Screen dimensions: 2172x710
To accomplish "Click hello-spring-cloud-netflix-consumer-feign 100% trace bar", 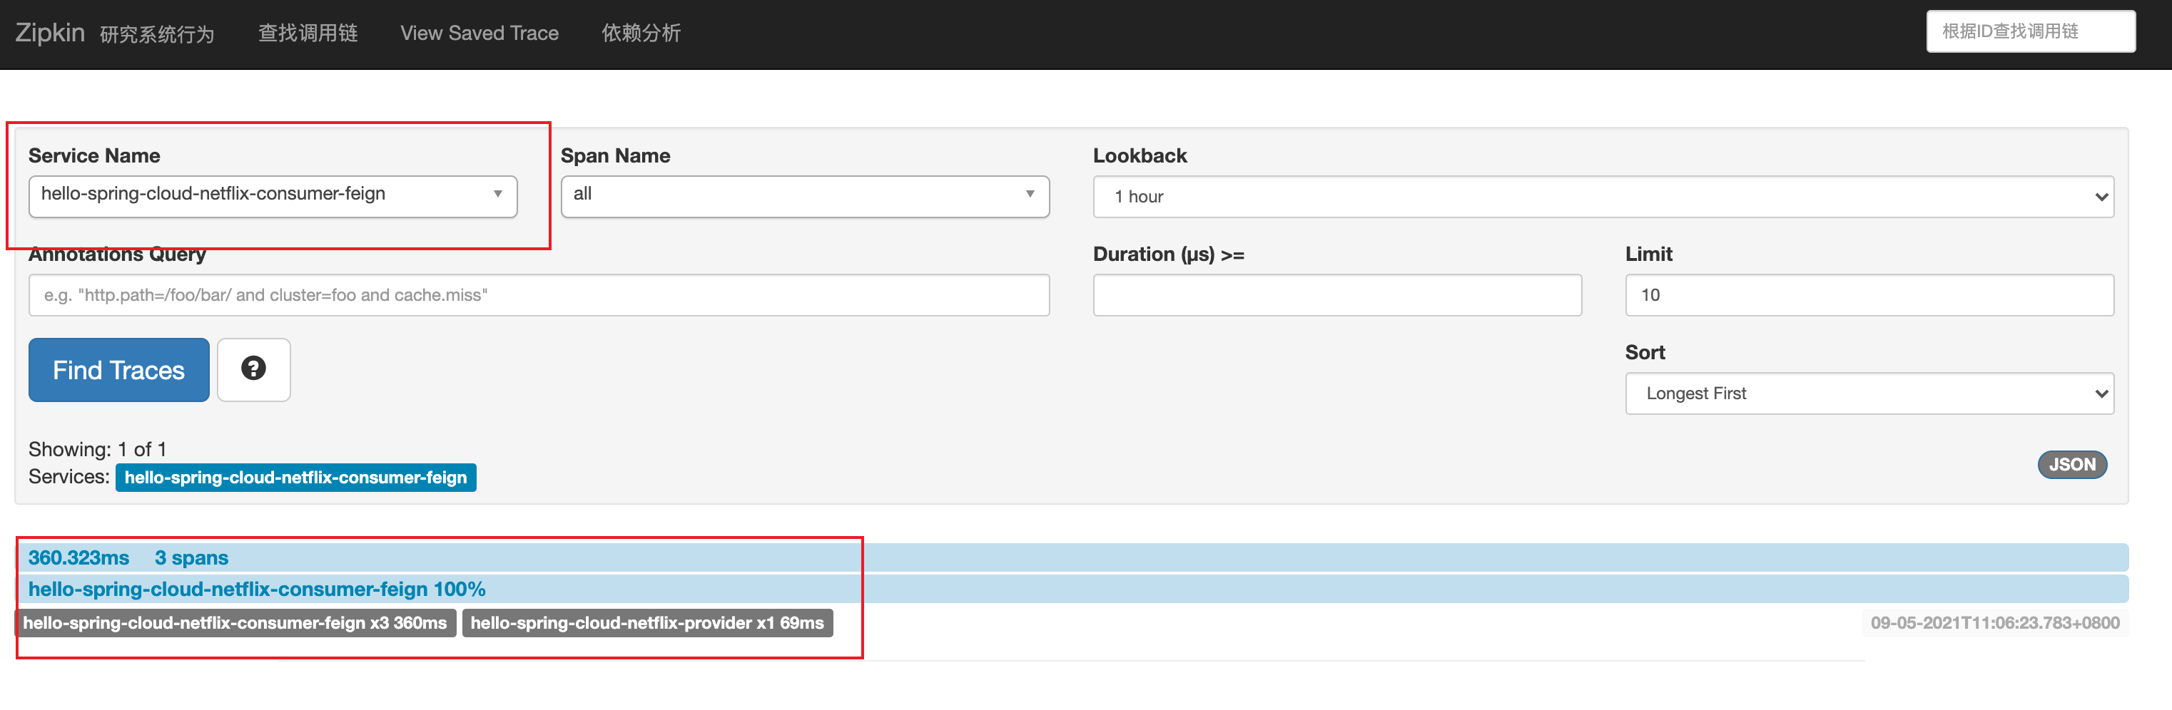I will pyautogui.click(x=1072, y=589).
